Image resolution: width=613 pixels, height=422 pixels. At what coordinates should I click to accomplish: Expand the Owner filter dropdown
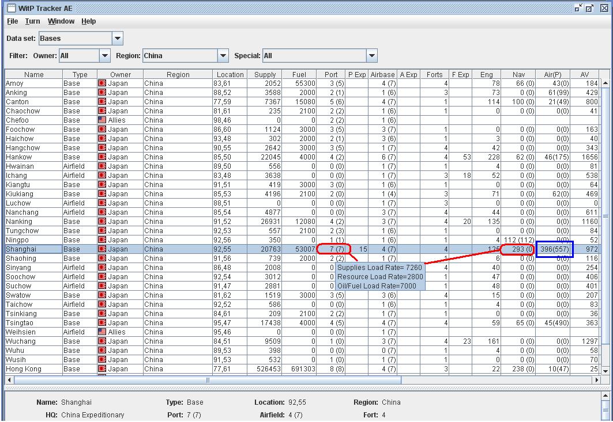coord(104,56)
